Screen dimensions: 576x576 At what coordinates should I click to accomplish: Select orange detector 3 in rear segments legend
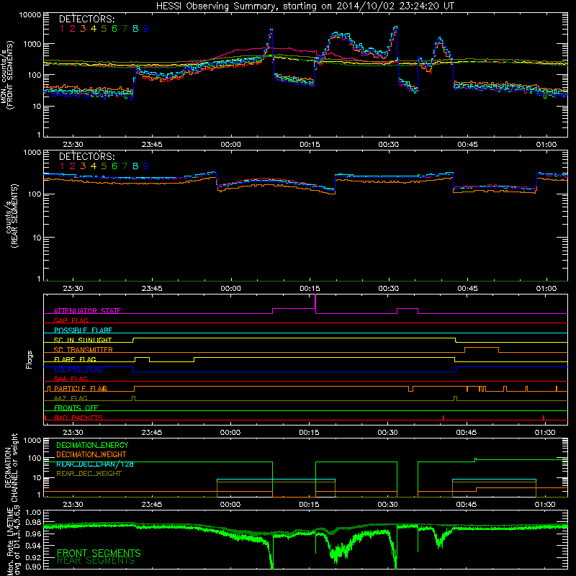(x=83, y=166)
